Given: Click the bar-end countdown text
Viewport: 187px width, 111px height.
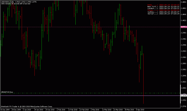Looking at the screenshot, I should click(x=16, y=4).
